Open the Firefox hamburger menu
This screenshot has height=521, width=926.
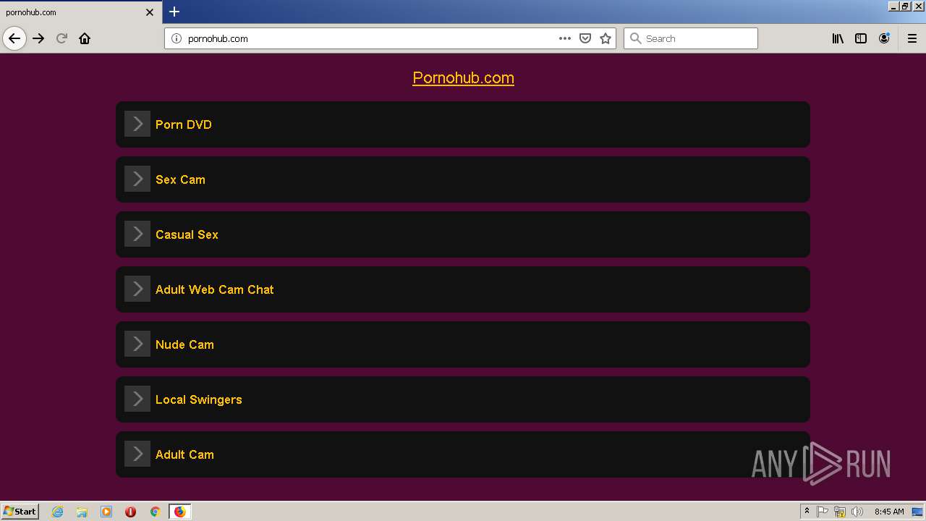click(x=912, y=38)
